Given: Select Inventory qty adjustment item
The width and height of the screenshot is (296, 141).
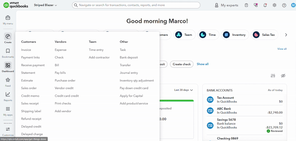Looking at the screenshot, I should point(137,80).
